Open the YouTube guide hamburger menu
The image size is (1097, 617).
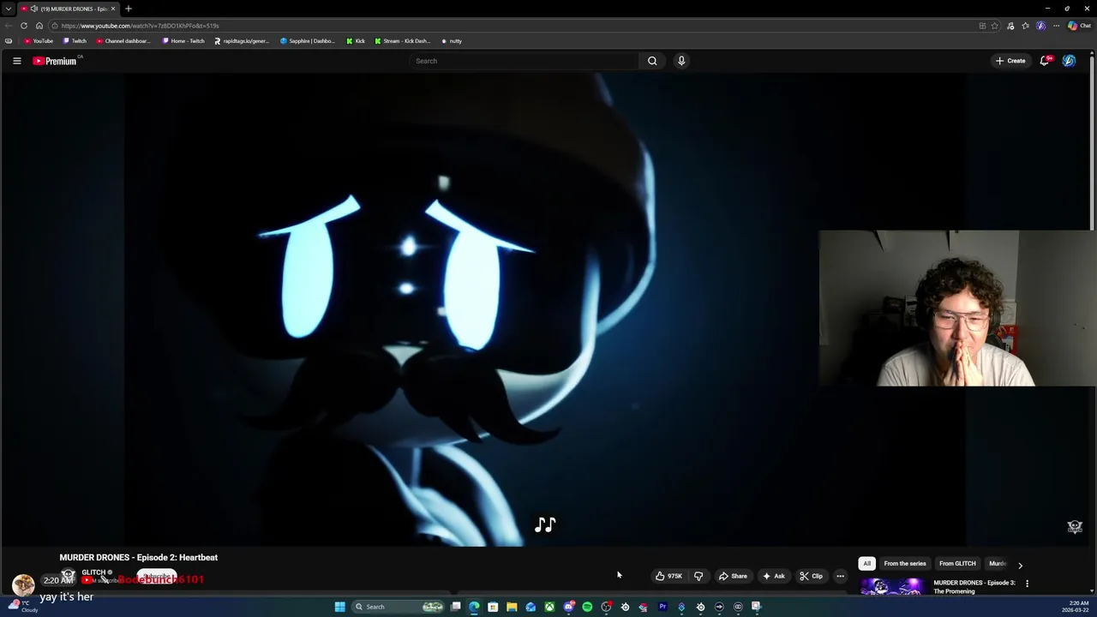[16, 61]
